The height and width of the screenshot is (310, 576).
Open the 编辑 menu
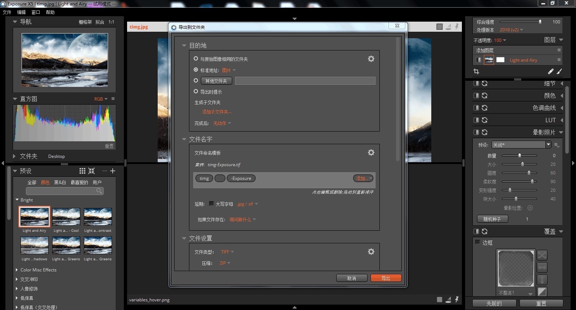pos(21,12)
